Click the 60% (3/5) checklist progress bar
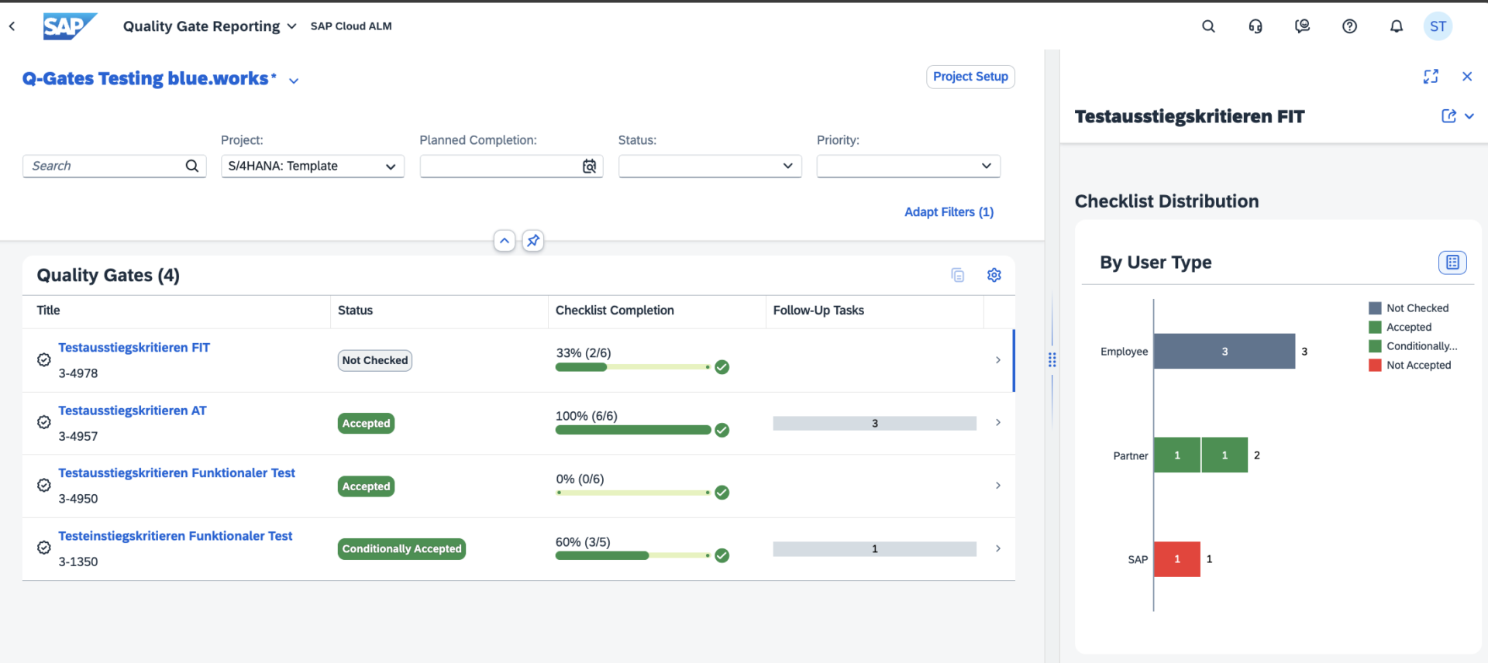1488x663 pixels. coord(632,555)
